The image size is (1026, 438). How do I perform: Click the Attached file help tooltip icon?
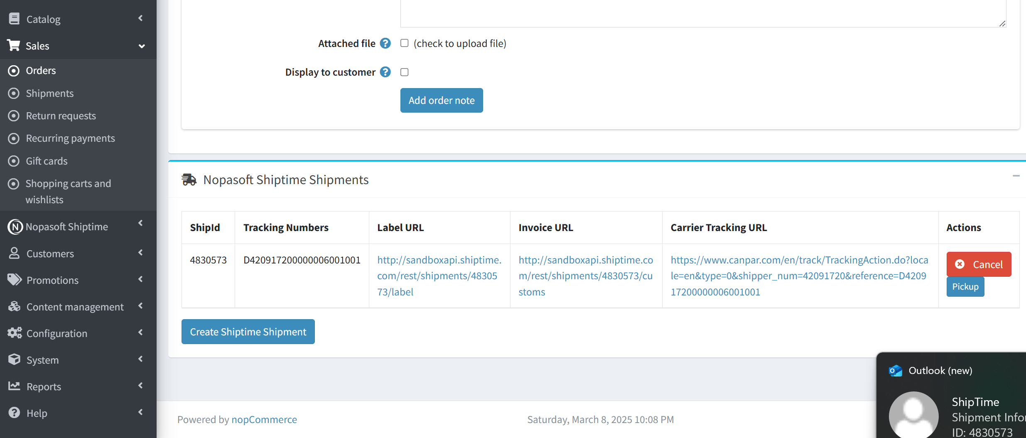click(385, 43)
